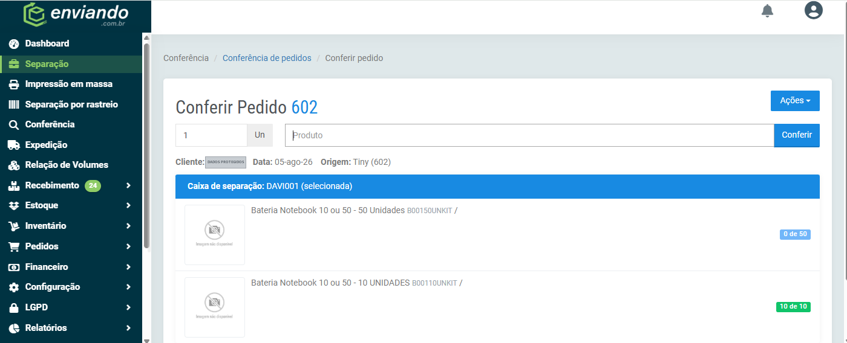Follow the Conferência de pedidos breadcrumb link

[267, 58]
